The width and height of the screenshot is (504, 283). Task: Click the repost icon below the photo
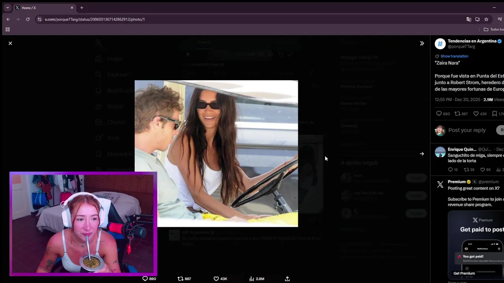tap(180, 279)
